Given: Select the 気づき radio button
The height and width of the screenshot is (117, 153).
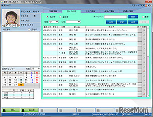Looking at the screenshot, I should point(47,17).
